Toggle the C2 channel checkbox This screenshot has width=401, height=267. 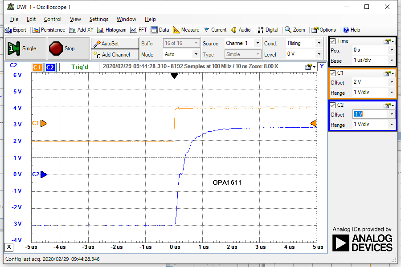coord(333,105)
